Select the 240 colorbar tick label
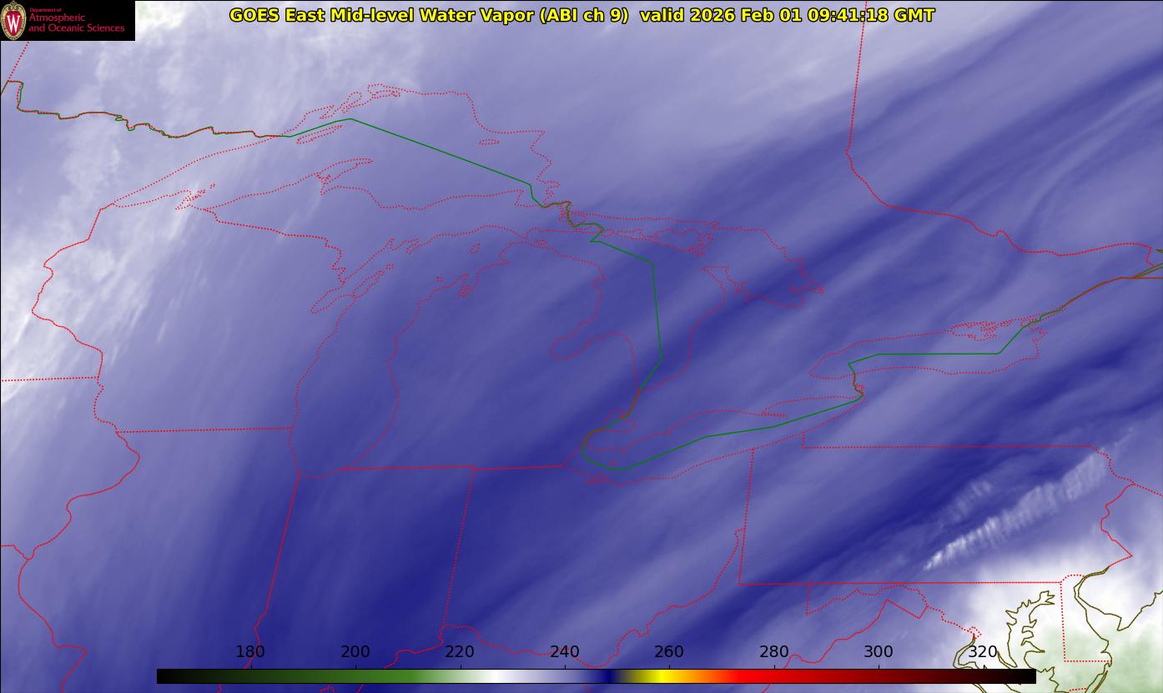This screenshot has height=693, width=1163. point(565,652)
